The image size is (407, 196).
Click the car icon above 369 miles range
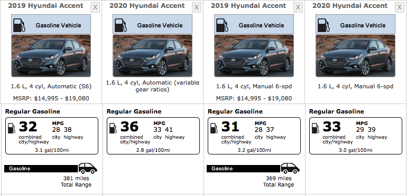[290, 168]
